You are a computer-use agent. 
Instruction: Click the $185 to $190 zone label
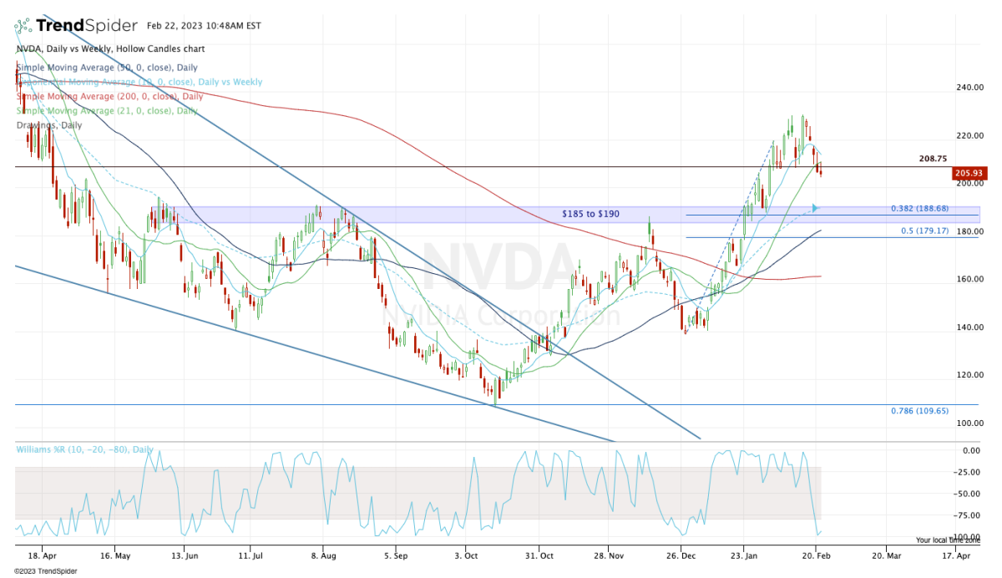pyautogui.click(x=590, y=215)
